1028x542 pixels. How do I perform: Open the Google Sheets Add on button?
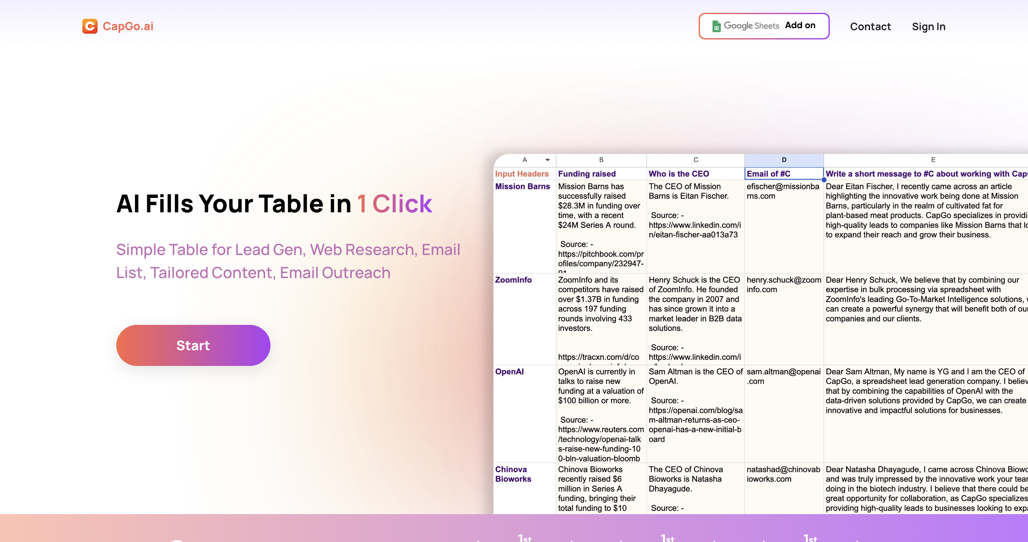coord(764,26)
